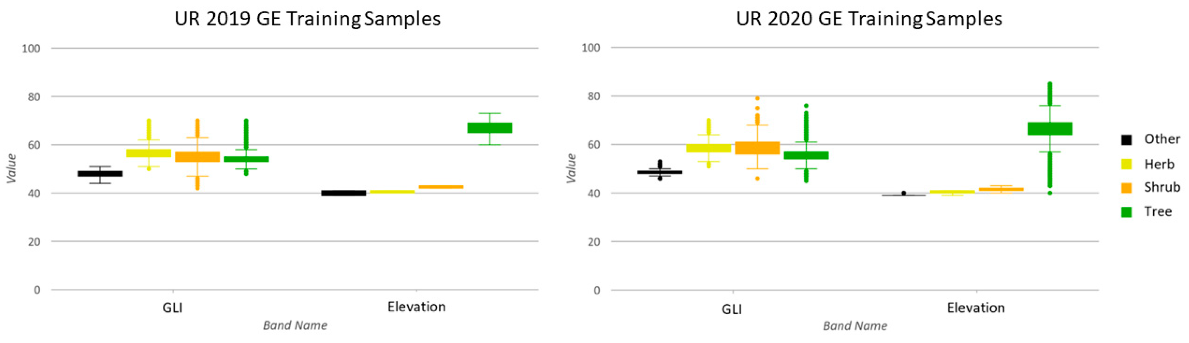Select black Other Elevation box in 2019 chart
The height and width of the screenshot is (343, 1189).
[x=344, y=193]
